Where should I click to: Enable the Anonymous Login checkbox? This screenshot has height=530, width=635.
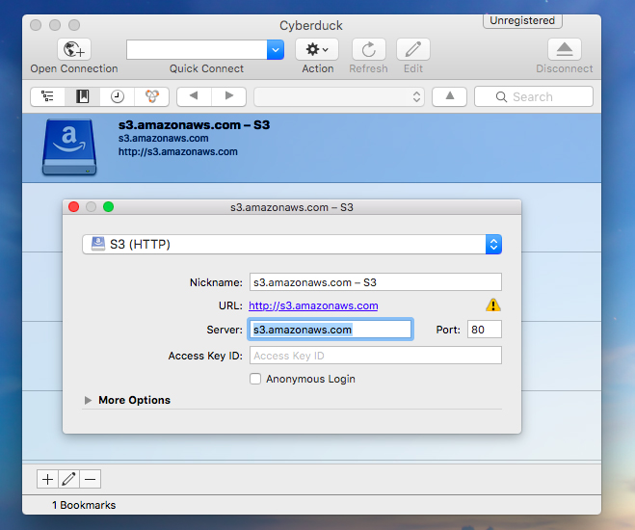pyautogui.click(x=255, y=380)
